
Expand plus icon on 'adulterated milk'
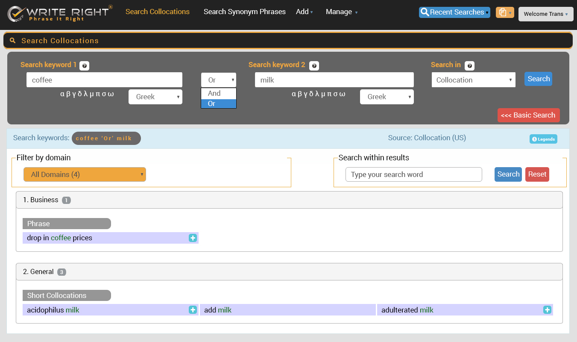pos(547,310)
